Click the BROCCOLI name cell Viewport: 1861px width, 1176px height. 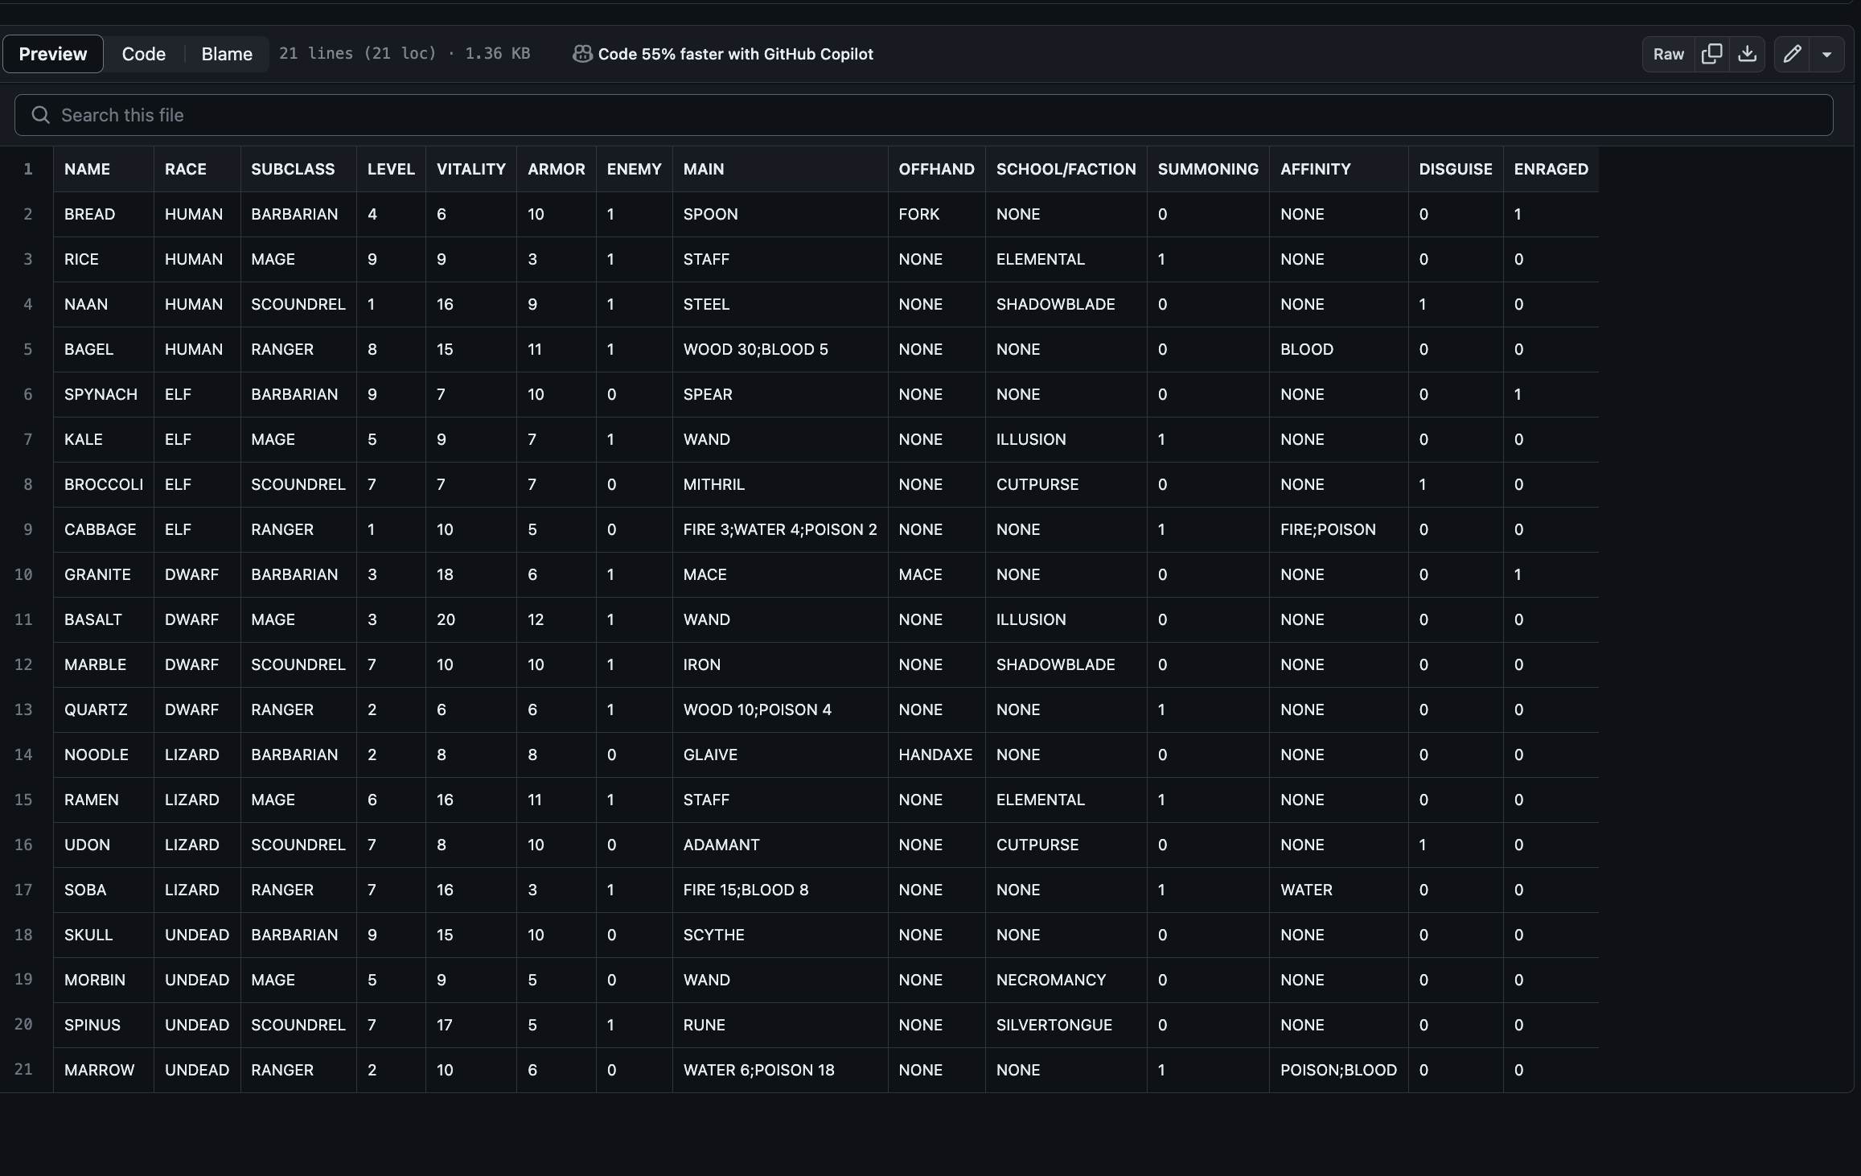pyautogui.click(x=104, y=484)
